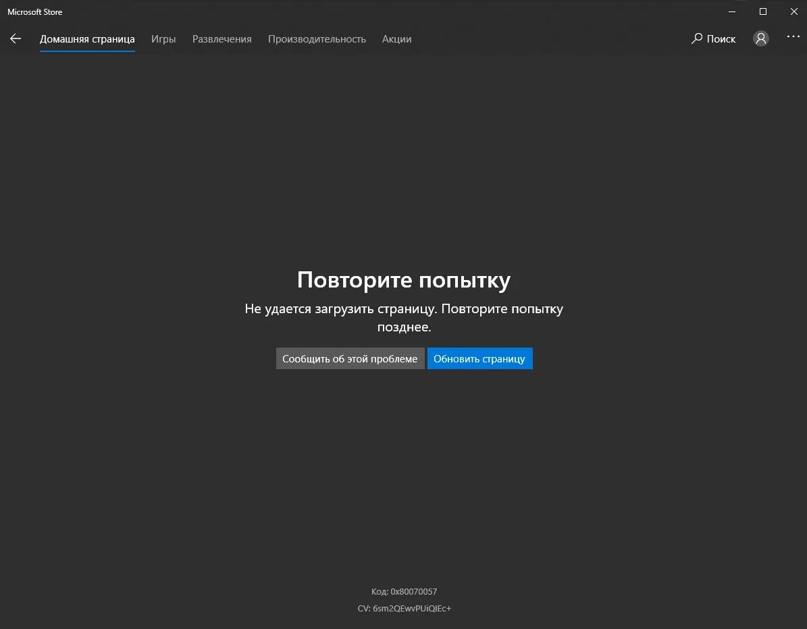This screenshot has height=629, width=807.
Task: Go to the Производительность tab
Action: tap(317, 39)
